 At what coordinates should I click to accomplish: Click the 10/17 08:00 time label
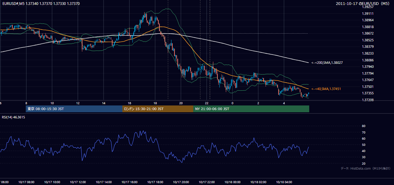[x=26, y=182]
